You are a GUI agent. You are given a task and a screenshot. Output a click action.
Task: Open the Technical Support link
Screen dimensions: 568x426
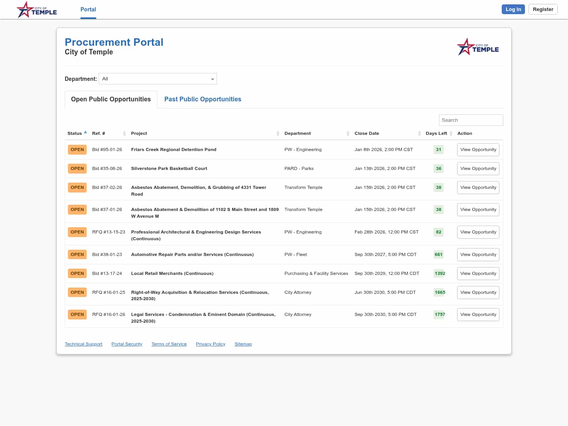tap(83, 344)
